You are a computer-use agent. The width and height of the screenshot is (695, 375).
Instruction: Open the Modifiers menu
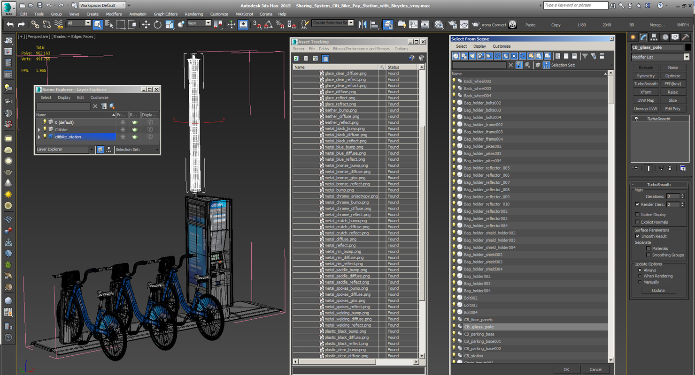point(114,14)
